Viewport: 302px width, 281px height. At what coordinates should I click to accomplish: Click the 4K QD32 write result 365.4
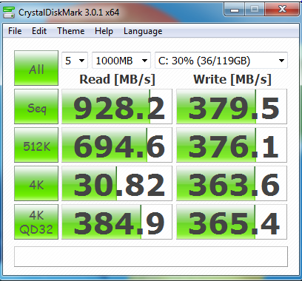[232, 222]
